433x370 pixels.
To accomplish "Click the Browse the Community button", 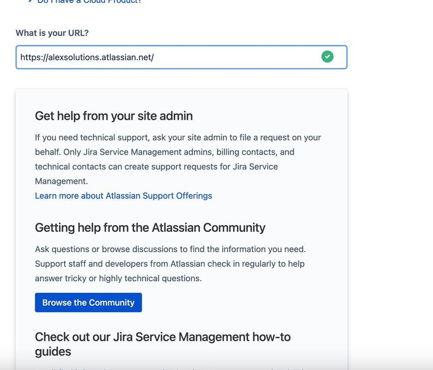I will click(89, 302).
